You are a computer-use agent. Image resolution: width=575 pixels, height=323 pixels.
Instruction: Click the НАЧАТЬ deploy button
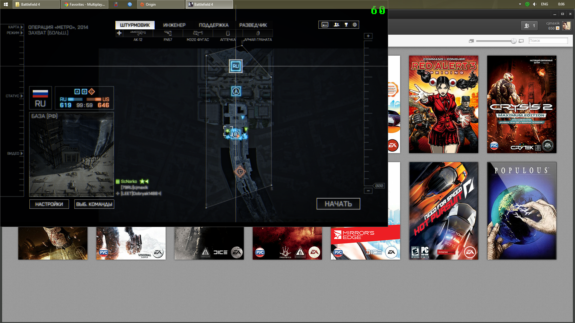click(x=338, y=204)
